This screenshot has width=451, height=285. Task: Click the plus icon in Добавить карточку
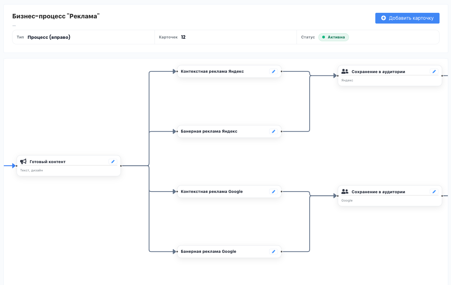(384, 18)
